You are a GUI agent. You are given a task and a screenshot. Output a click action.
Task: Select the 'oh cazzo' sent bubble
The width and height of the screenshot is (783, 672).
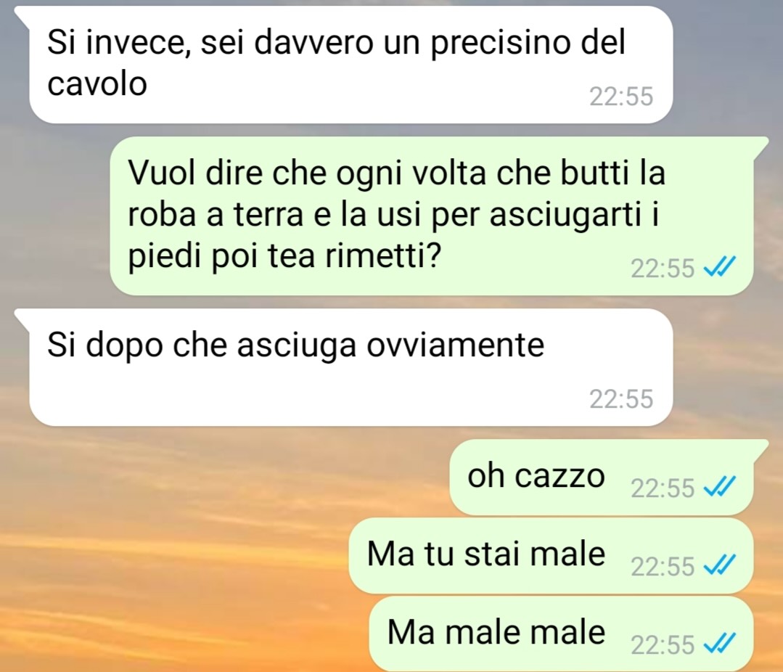tap(602, 478)
